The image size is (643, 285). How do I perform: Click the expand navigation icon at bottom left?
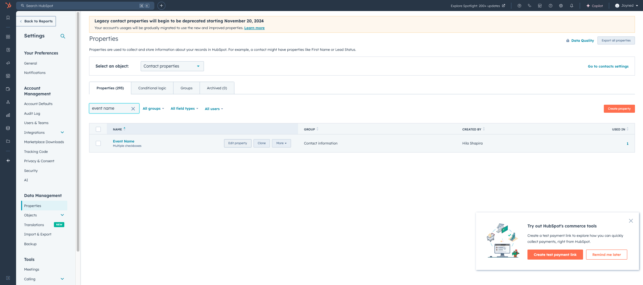(8, 278)
